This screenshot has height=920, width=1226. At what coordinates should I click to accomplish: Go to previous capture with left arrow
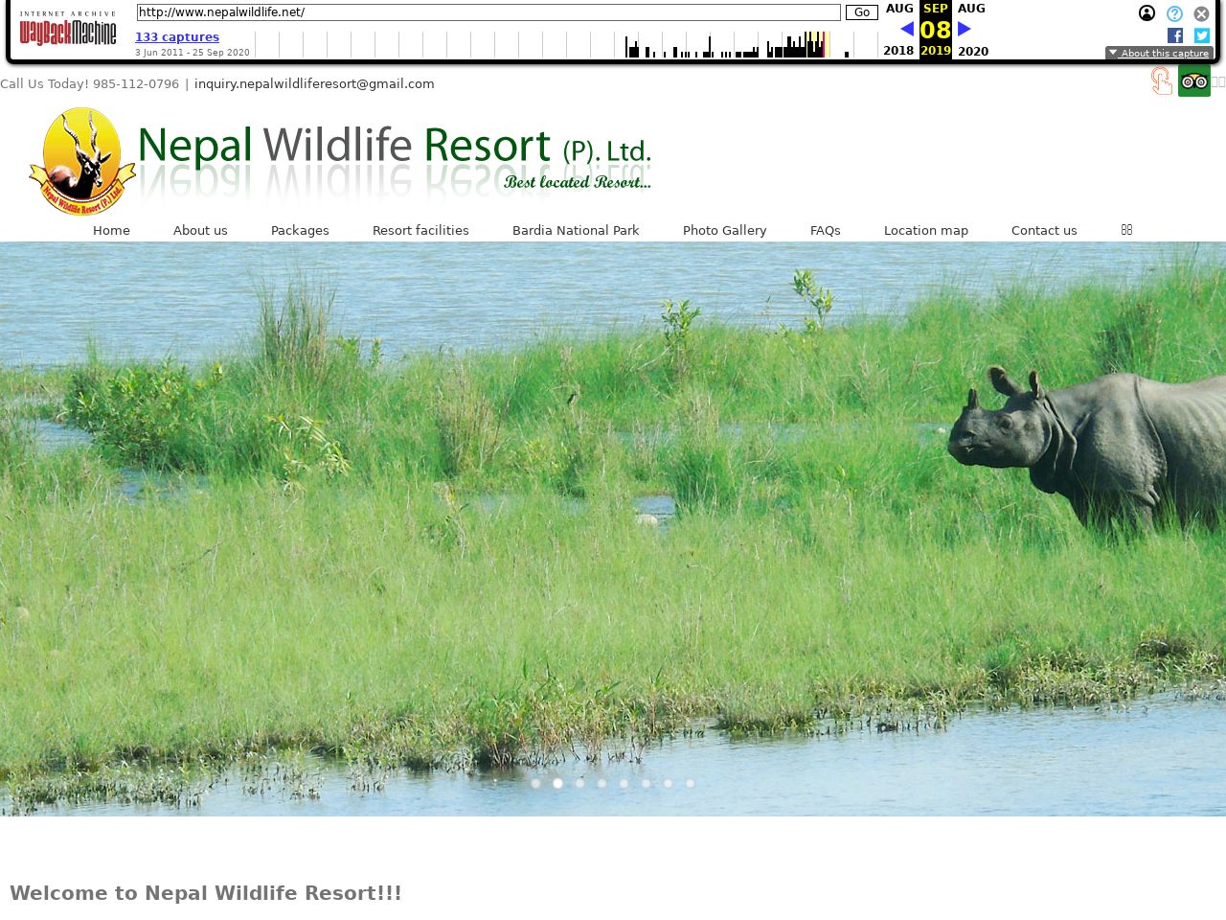[x=907, y=29]
